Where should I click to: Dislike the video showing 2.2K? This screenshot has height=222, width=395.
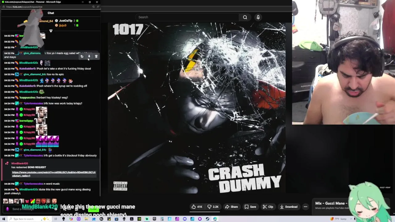[213, 207]
